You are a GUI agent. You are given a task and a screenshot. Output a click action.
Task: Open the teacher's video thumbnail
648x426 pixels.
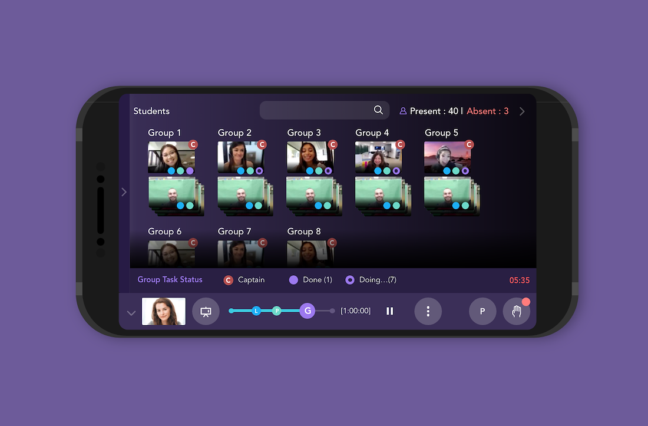(164, 311)
